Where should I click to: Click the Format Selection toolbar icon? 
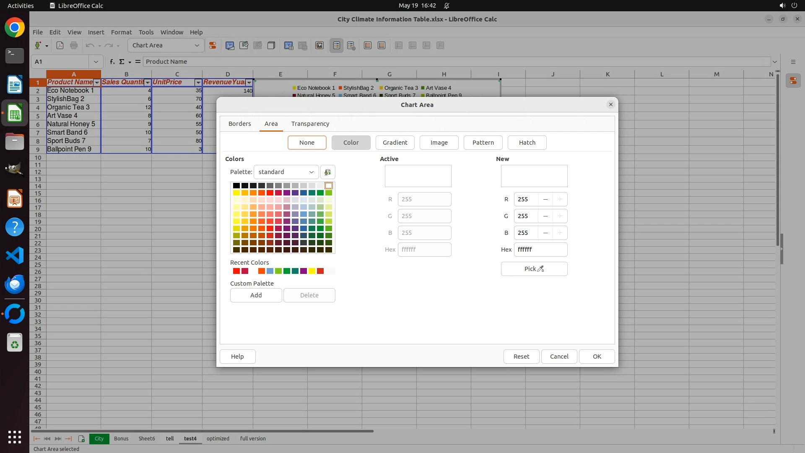pyautogui.click(x=213, y=45)
